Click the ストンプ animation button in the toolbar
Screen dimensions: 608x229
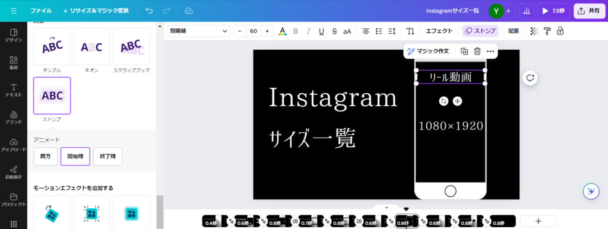click(480, 31)
